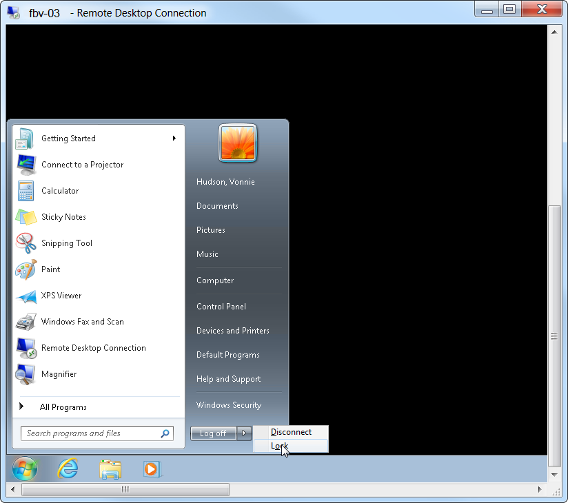Open the Sticky Notes icon
568x503 pixels.
(x=26, y=217)
